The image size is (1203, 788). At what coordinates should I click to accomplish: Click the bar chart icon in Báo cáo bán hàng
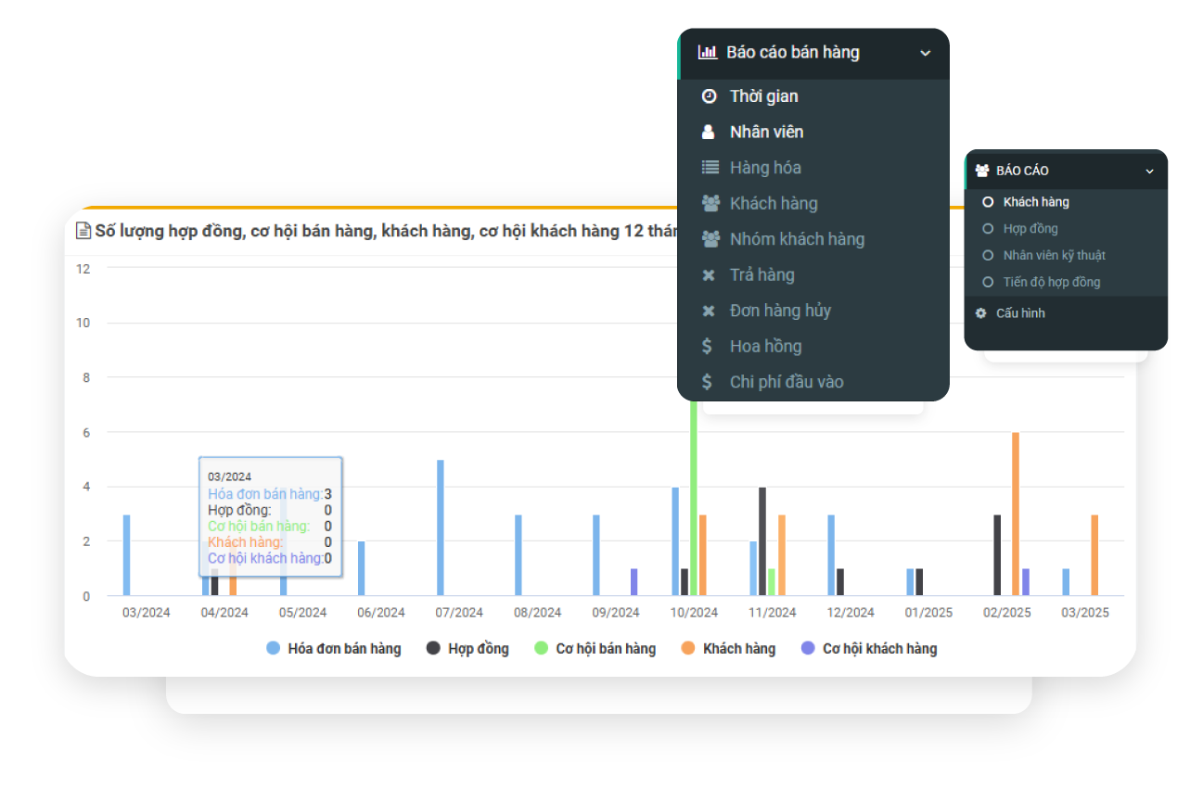tap(708, 53)
